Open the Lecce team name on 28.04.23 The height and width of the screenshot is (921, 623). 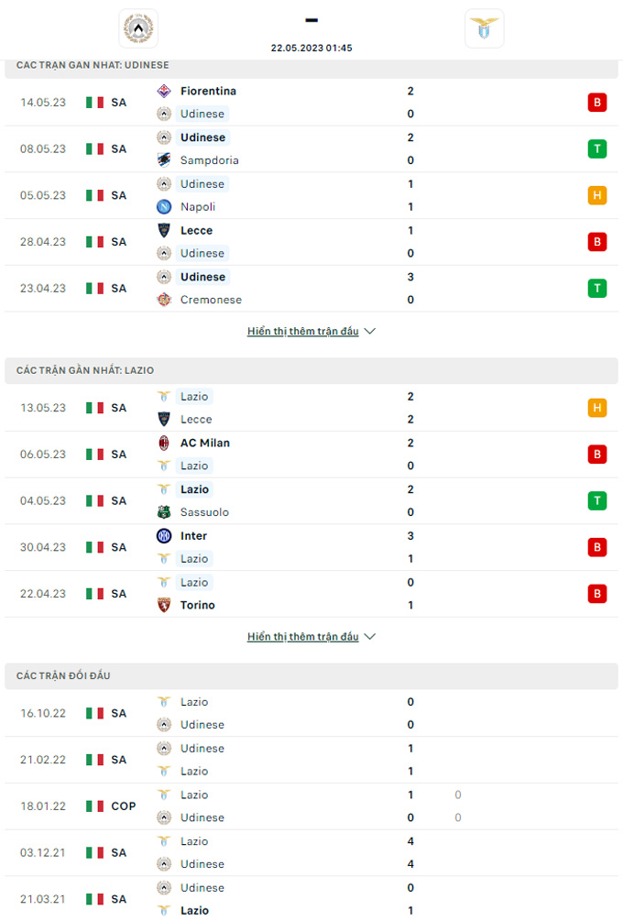(196, 231)
